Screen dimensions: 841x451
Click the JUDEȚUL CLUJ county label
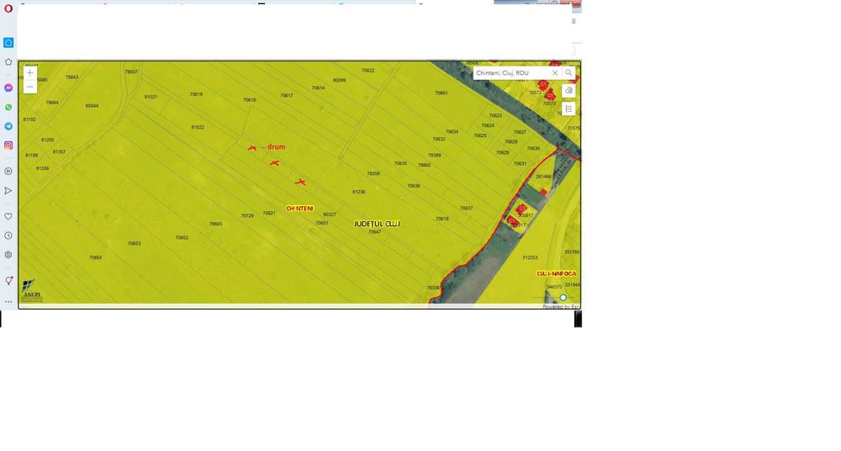377,224
